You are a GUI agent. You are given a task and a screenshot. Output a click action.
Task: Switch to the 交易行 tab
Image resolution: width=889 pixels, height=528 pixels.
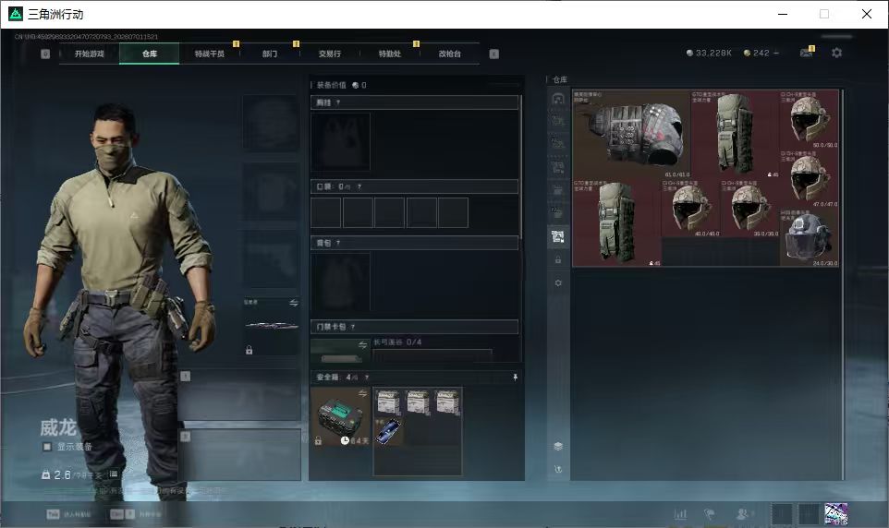point(329,54)
